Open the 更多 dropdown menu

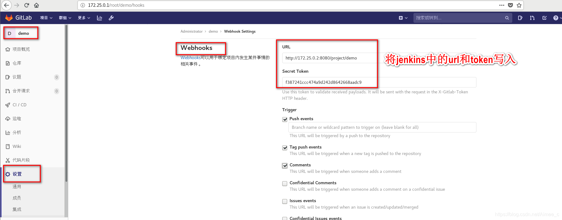pyautogui.click(x=84, y=18)
